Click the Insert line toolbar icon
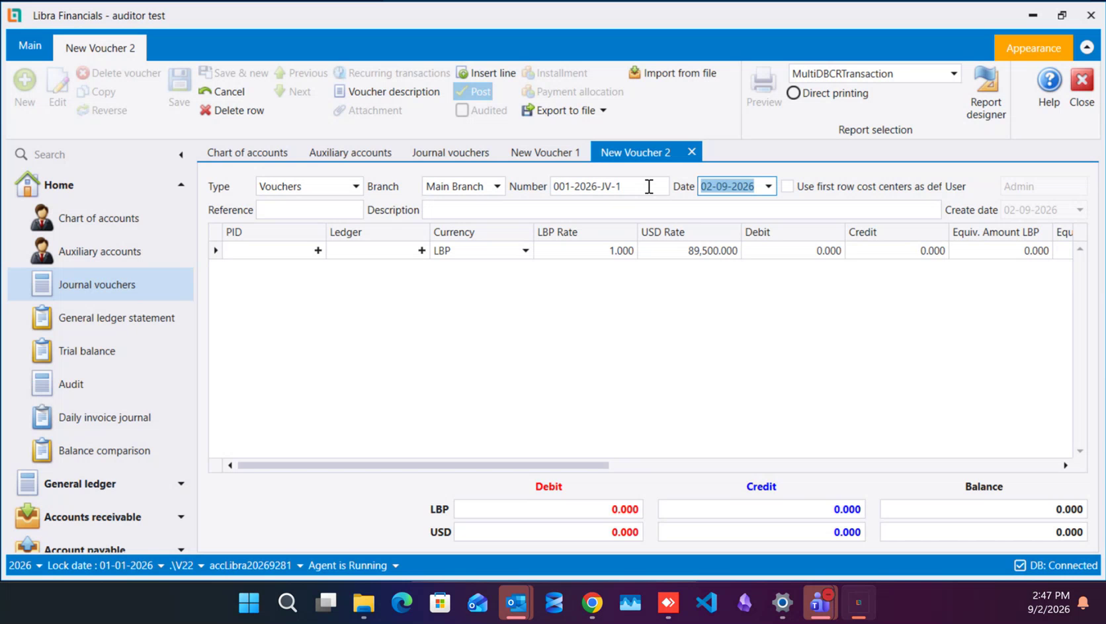Screen dimensions: 1106x624 [x=462, y=73]
